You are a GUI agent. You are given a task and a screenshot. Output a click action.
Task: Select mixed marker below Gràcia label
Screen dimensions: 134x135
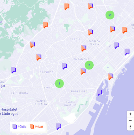click(x=84, y=48)
